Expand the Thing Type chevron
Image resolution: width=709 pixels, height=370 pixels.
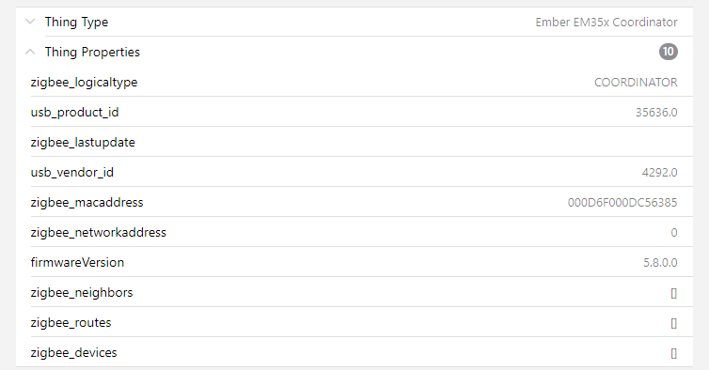tap(30, 22)
